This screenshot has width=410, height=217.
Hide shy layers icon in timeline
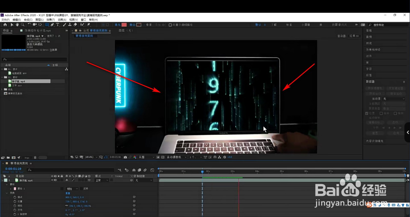pyautogui.click(x=134, y=170)
